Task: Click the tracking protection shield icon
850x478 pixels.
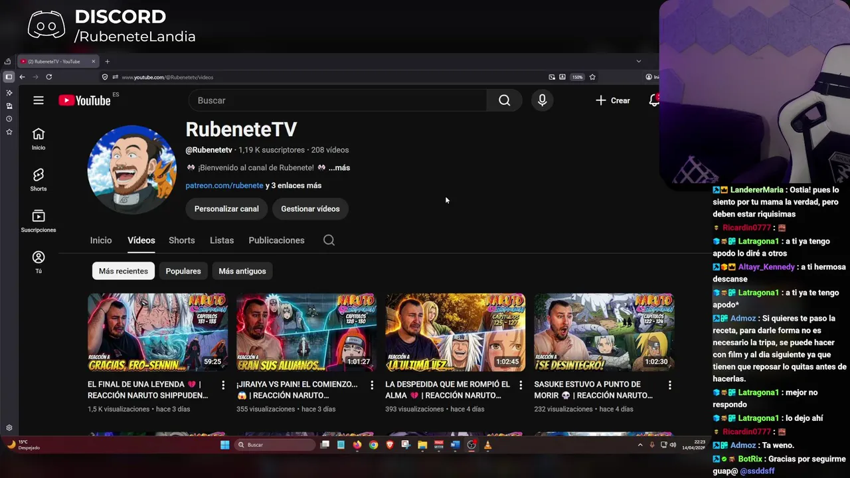Action: click(104, 77)
